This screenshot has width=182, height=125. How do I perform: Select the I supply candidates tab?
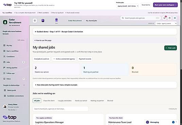[65, 101]
